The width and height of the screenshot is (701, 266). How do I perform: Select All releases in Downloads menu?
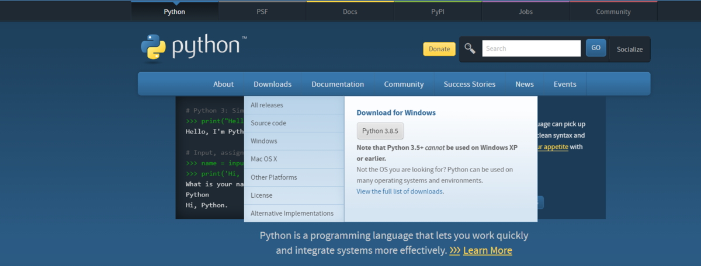click(x=267, y=106)
